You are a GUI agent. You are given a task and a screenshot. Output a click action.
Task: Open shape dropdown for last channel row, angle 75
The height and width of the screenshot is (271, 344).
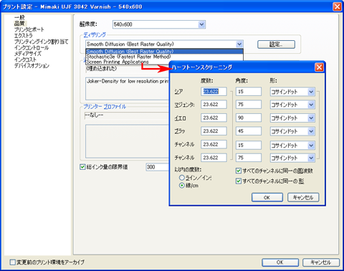pos(292,158)
